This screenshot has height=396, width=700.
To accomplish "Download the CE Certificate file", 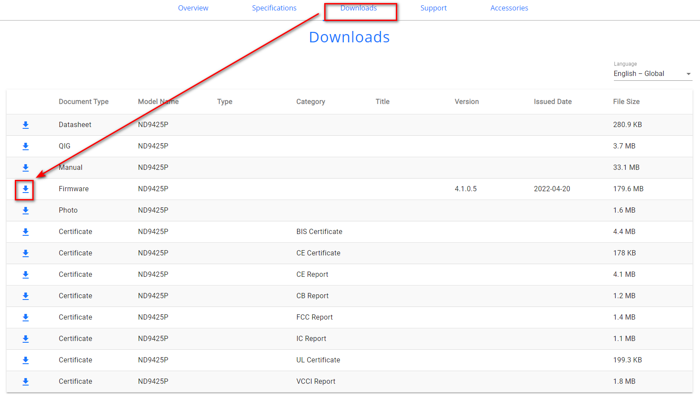I will [25, 253].
